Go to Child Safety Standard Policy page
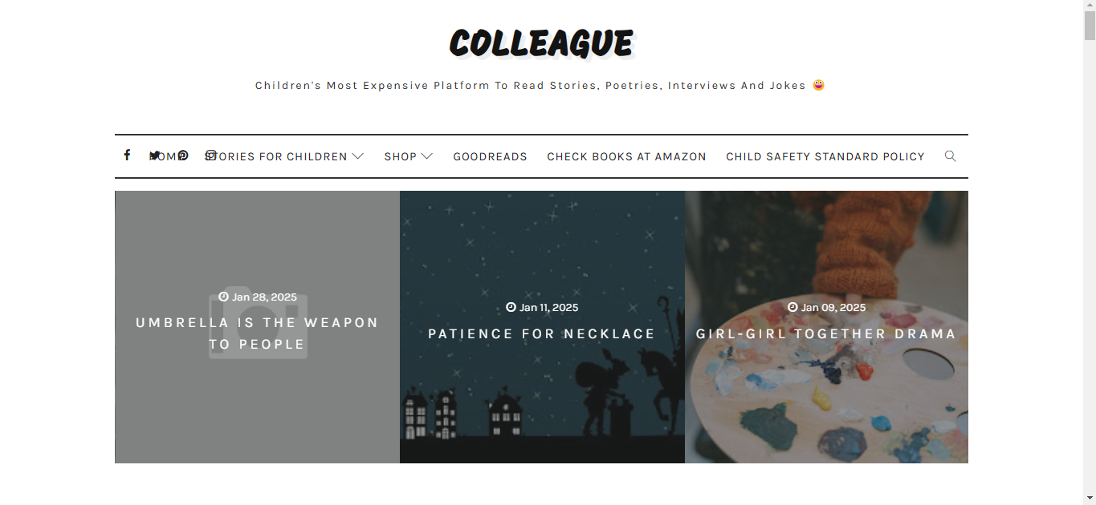The height and width of the screenshot is (505, 1096). pos(825,156)
